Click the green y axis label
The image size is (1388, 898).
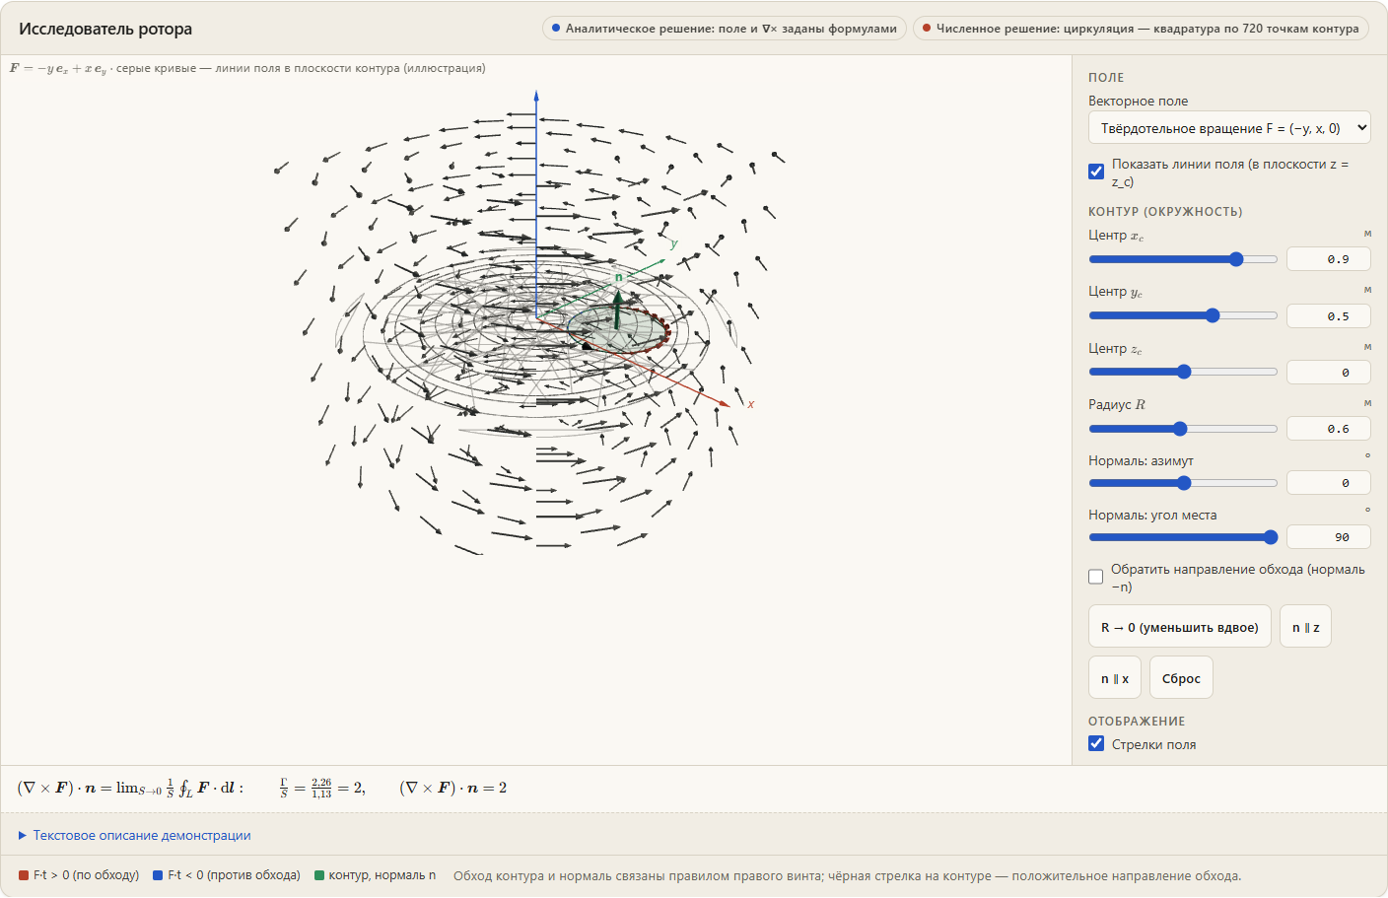click(x=674, y=243)
